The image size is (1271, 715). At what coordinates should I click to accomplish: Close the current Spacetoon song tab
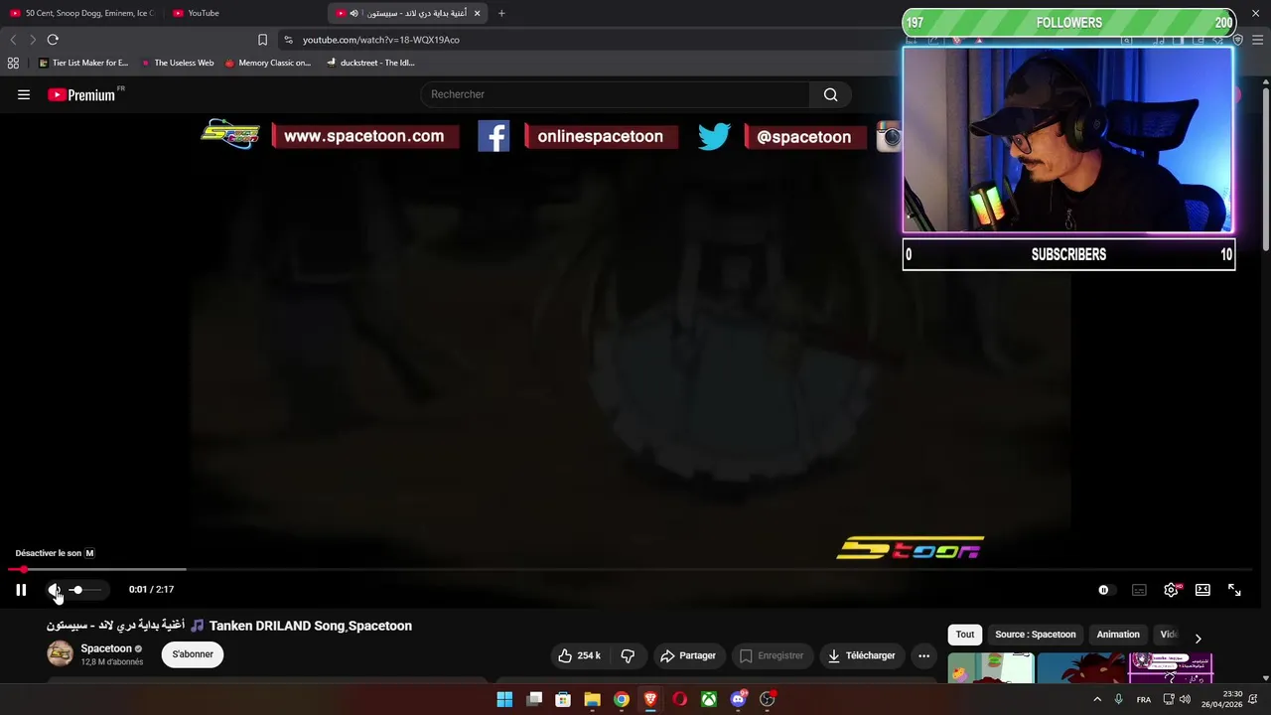(x=478, y=13)
